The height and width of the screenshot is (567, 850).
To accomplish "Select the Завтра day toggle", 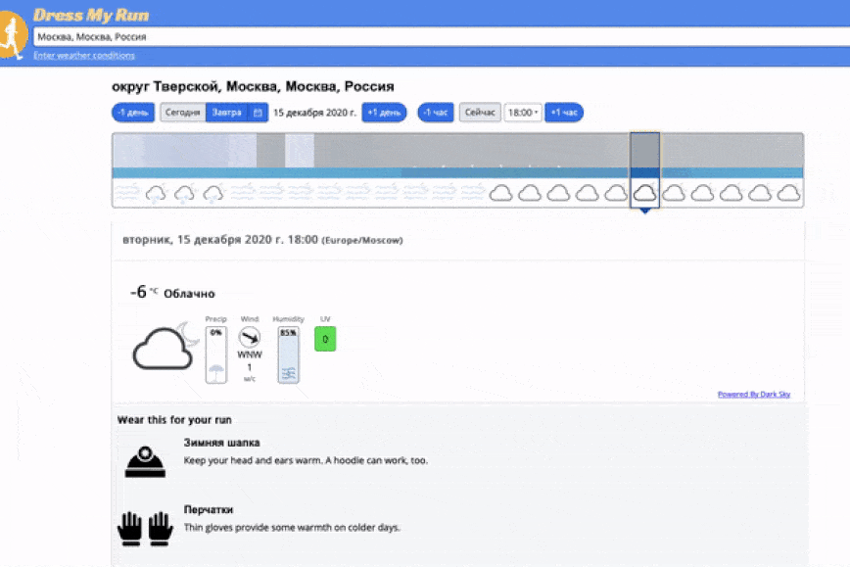I will point(226,113).
